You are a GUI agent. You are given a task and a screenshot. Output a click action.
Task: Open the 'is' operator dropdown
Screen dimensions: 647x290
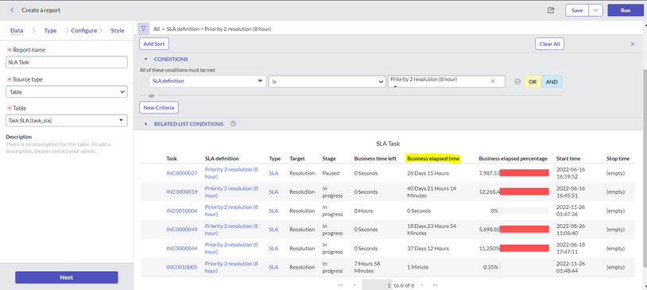(x=327, y=82)
